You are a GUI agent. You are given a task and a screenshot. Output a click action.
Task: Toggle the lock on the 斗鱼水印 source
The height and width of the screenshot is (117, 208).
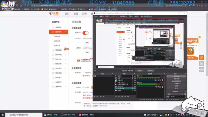pyautogui.click(x=135, y=80)
